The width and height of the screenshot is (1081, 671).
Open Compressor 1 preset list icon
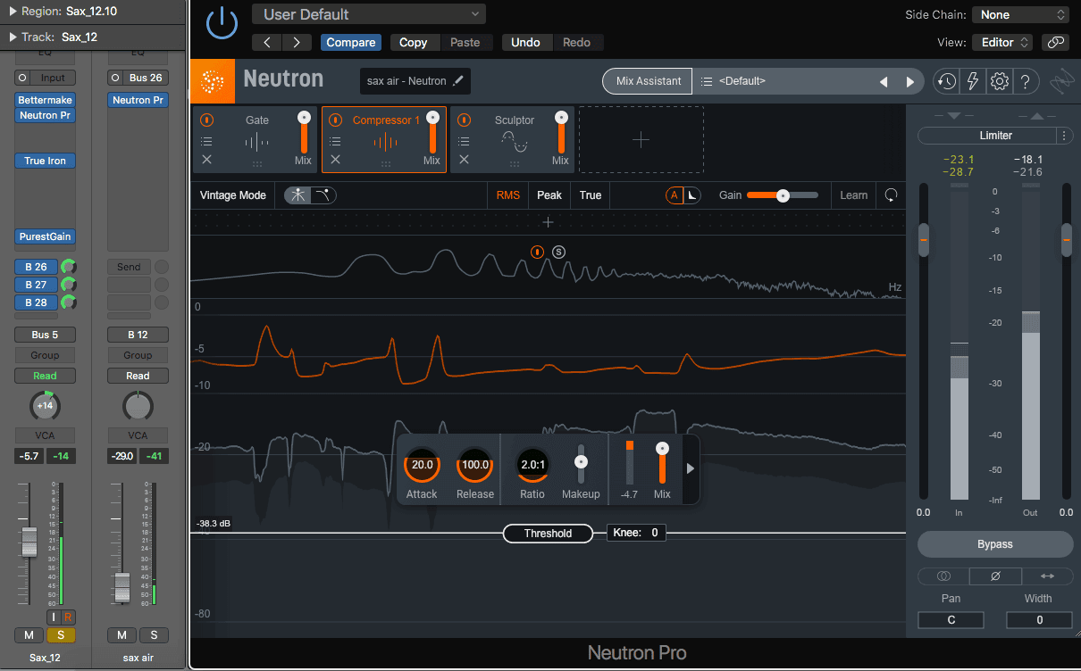point(335,141)
